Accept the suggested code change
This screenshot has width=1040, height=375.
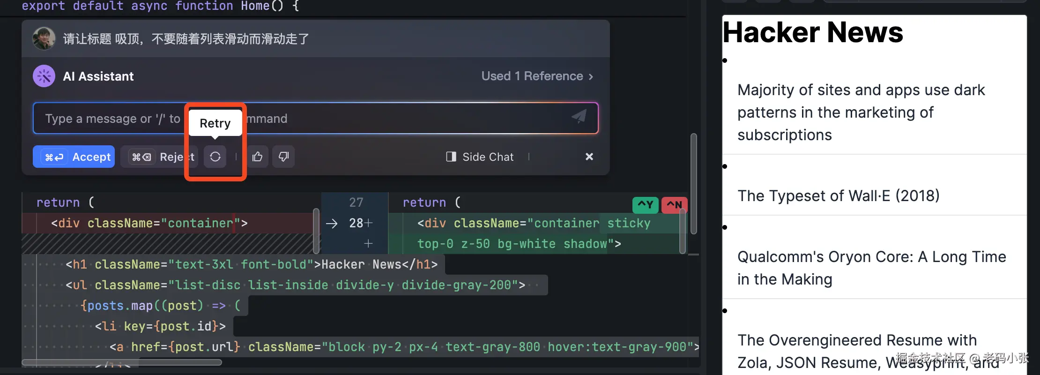(74, 157)
